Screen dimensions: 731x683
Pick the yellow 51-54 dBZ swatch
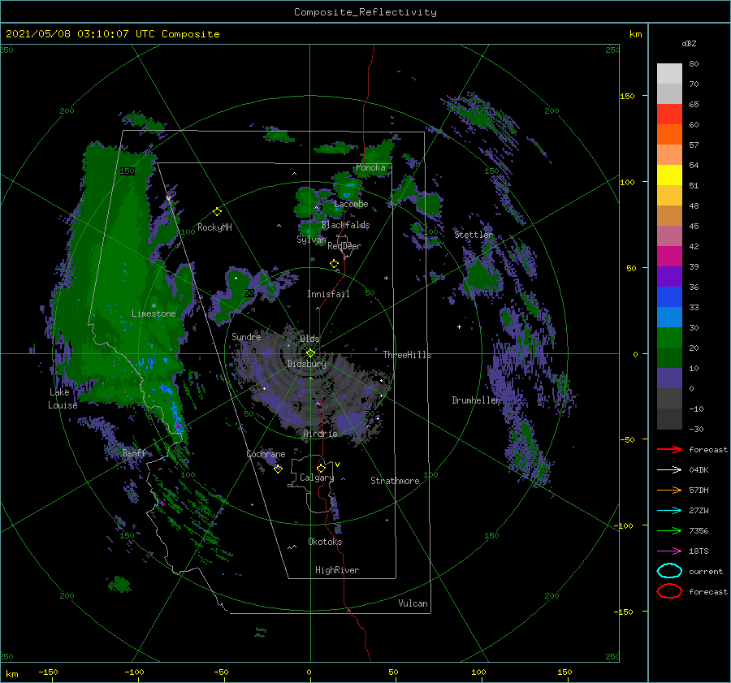click(669, 175)
